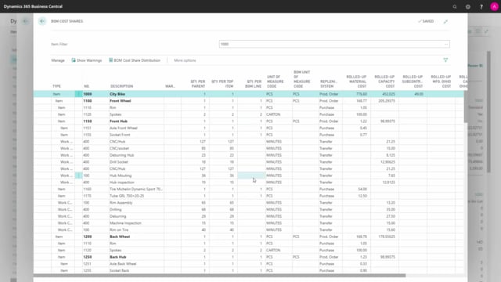
Task: Open the row options dots for City Bike
Action: [x=78, y=94]
